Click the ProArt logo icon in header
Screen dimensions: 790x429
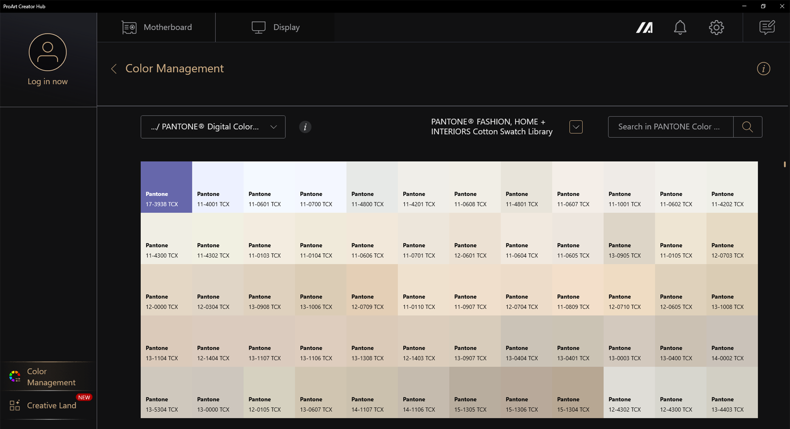point(644,28)
